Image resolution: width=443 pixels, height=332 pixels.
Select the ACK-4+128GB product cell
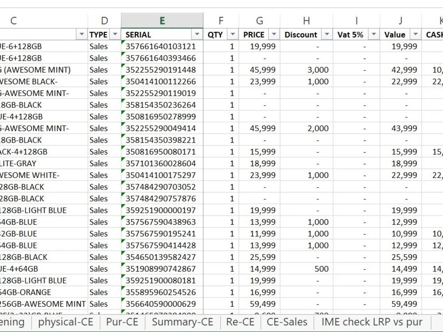(44, 151)
